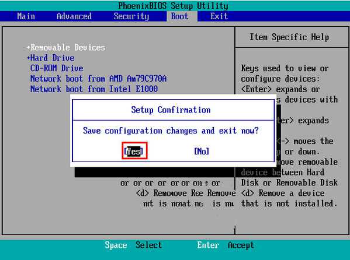Go to the Exit tab
350x260 pixels.
[219, 16]
